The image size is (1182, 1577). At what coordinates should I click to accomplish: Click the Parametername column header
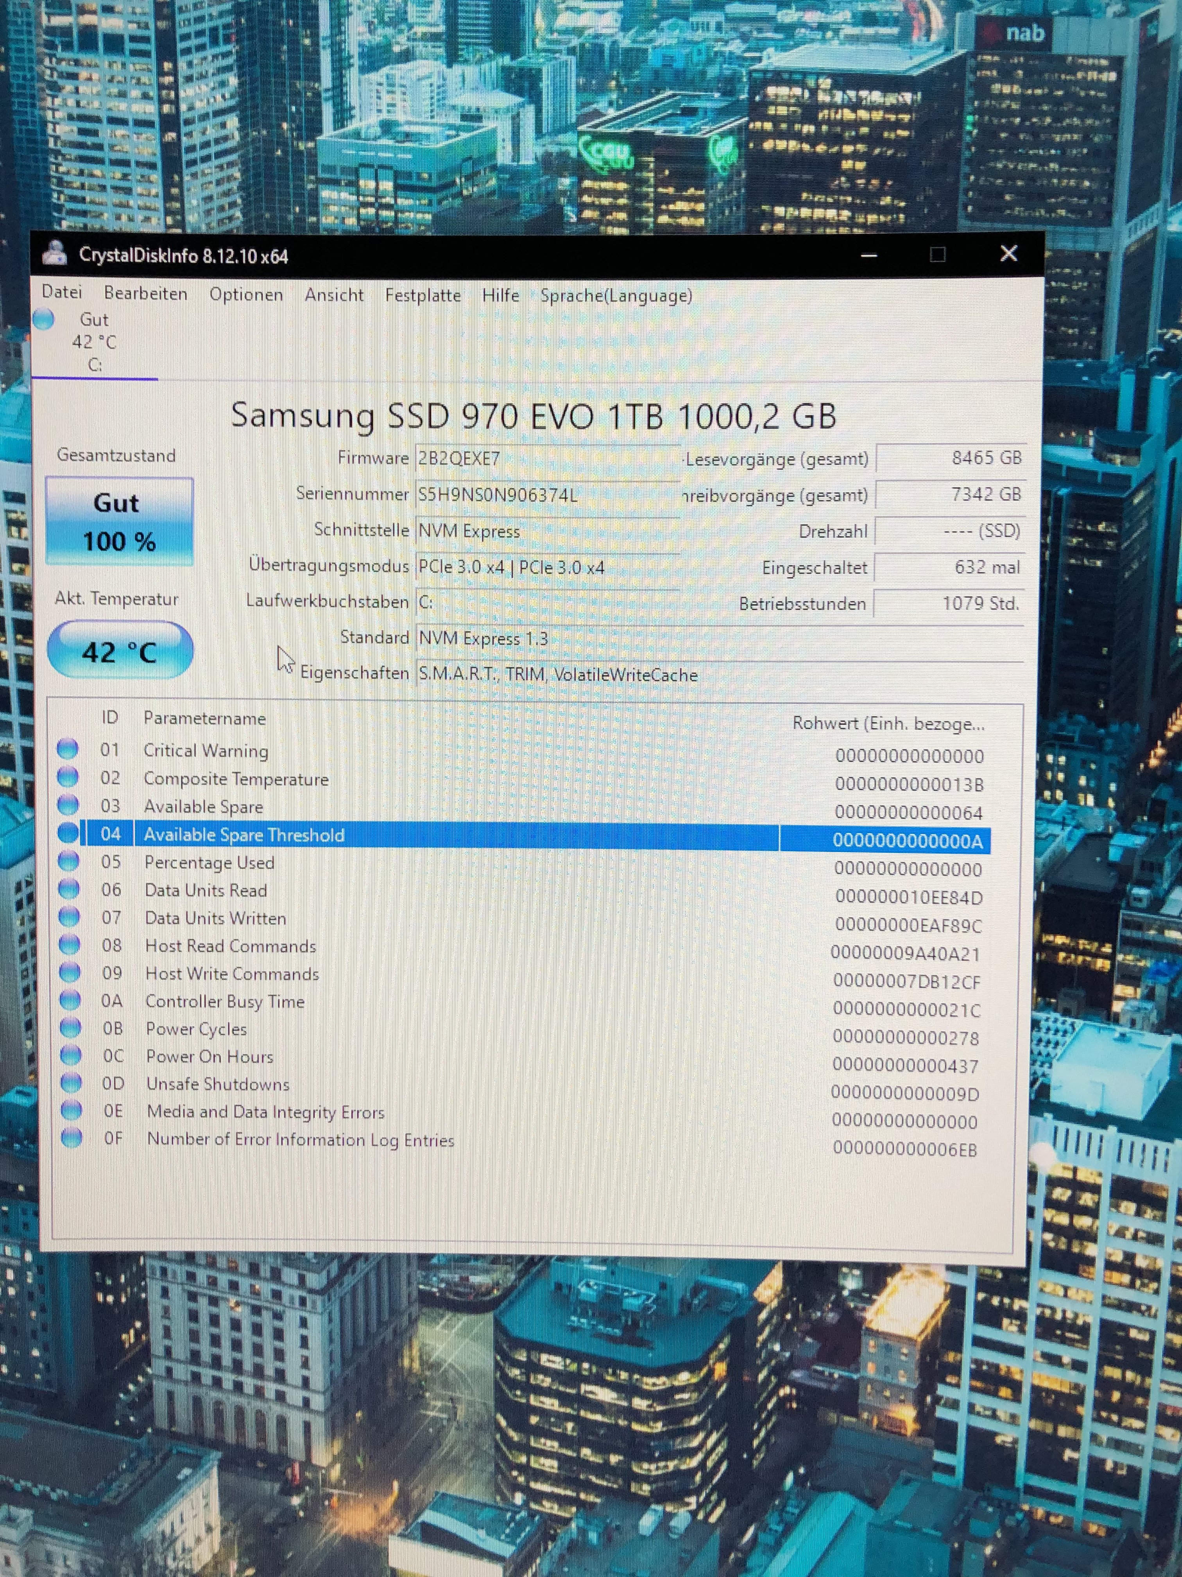[204, 718]
